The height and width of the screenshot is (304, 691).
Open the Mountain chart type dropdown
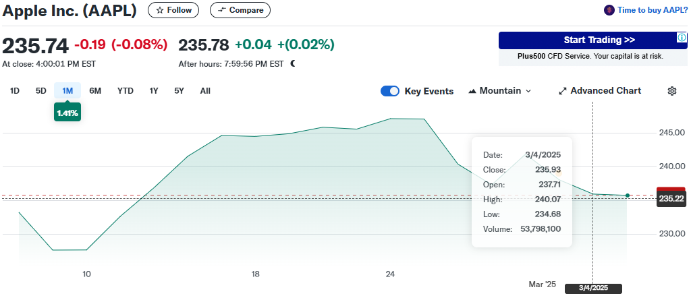pos(500,91)
